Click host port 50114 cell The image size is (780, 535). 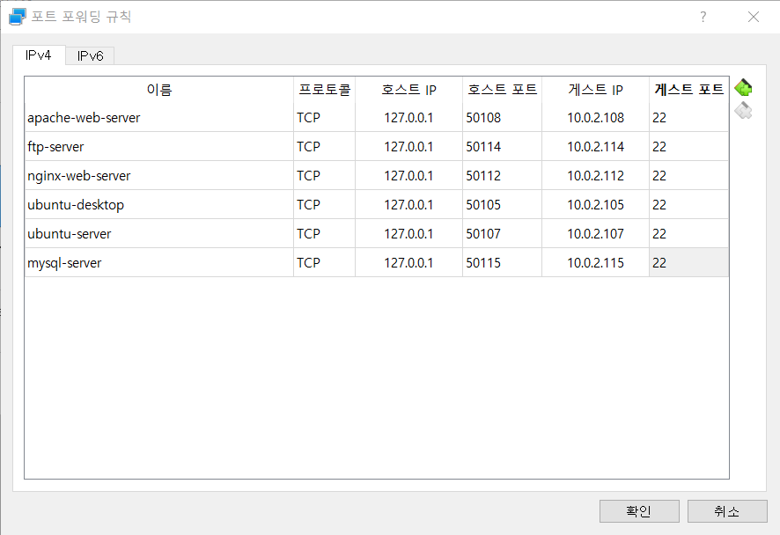[502, 146]
